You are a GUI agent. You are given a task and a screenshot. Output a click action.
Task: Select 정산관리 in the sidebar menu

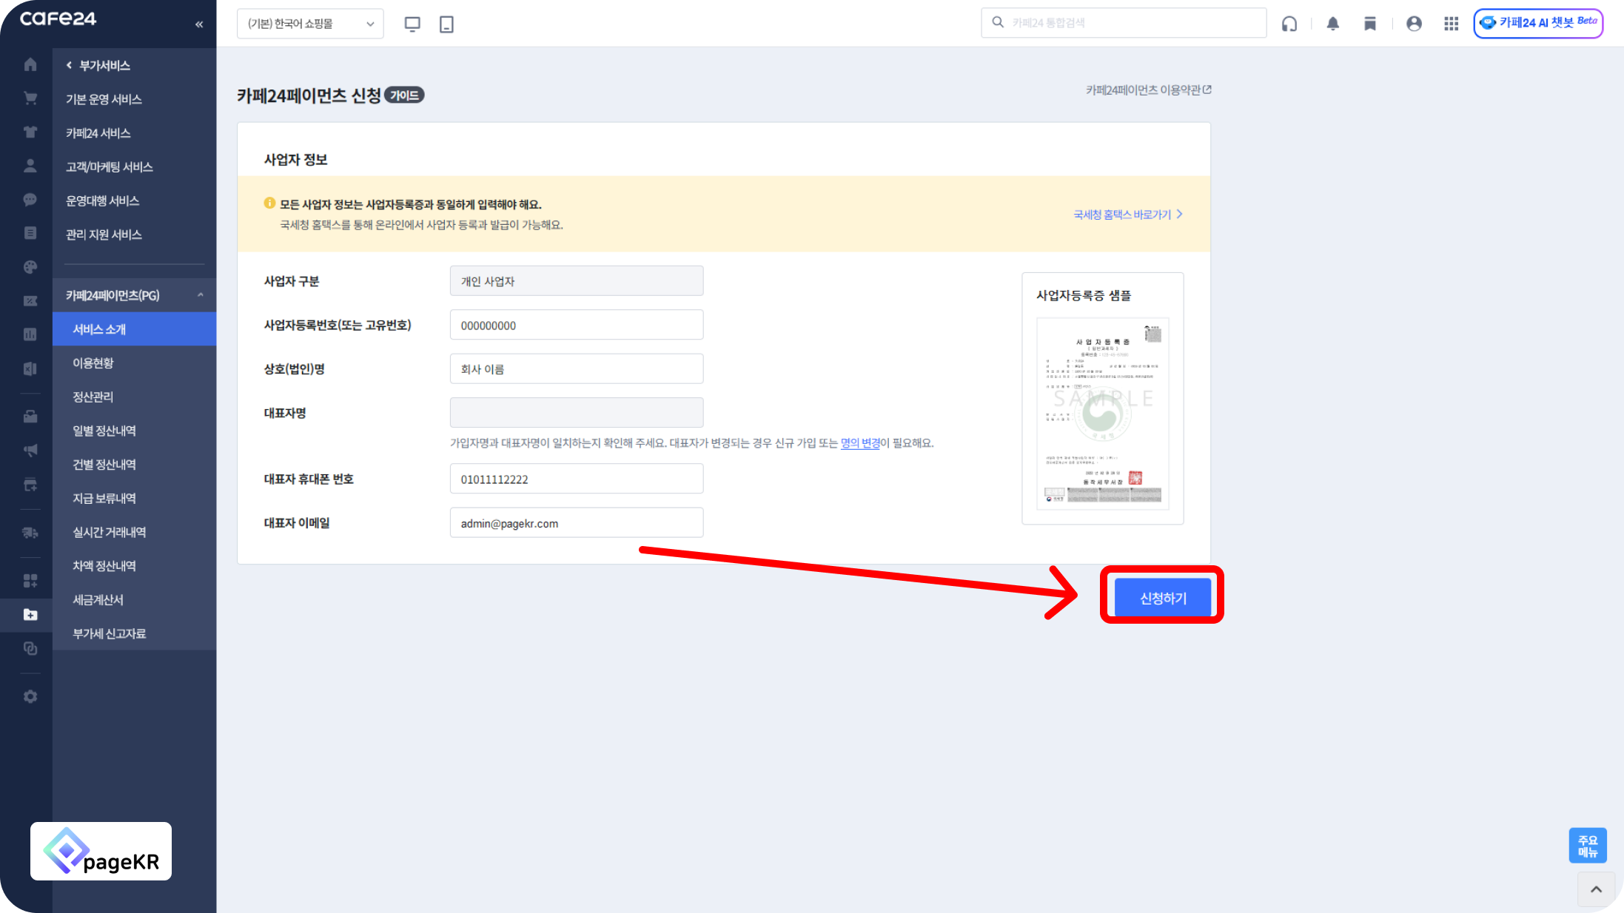tap(93, 397)
